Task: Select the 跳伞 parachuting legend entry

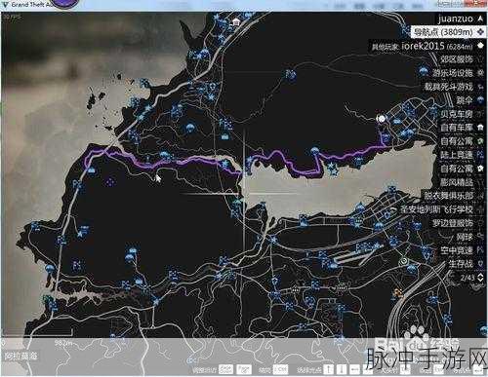Action: tap(470, 100)
